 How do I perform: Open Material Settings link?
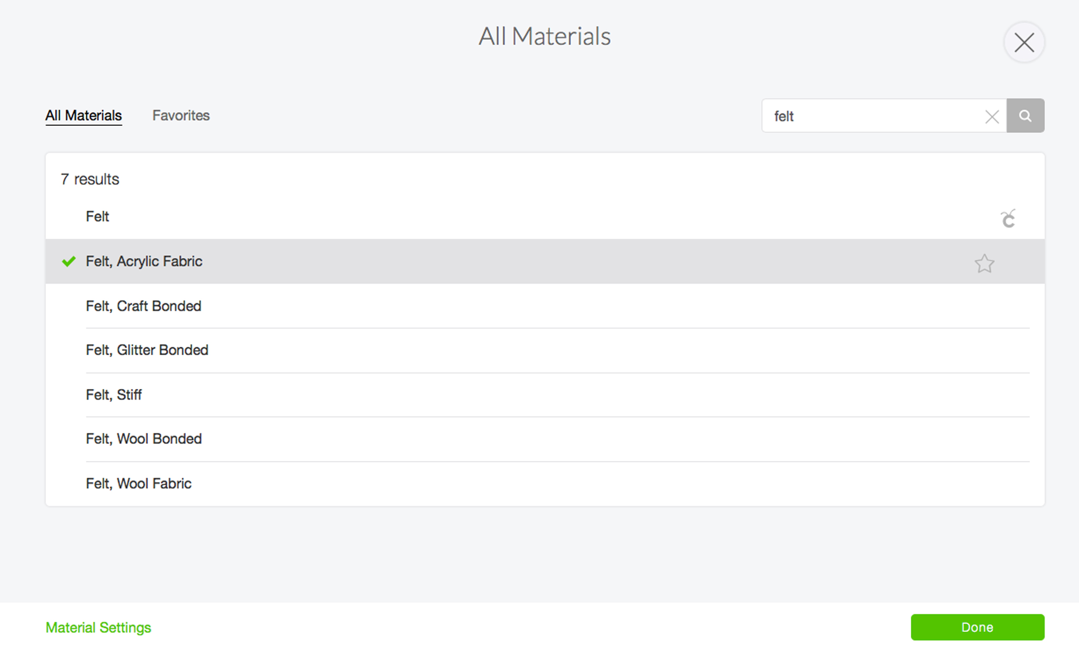(x=98, y=627)
